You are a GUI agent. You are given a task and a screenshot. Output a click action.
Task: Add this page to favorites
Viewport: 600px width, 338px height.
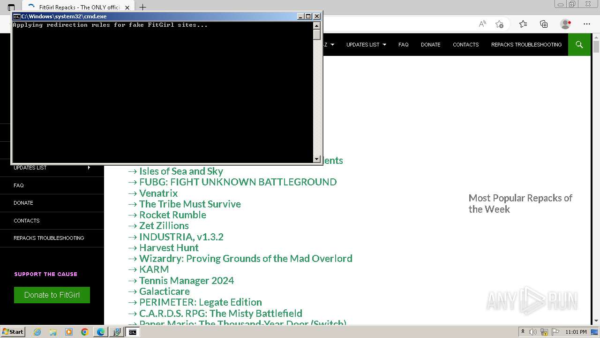click(499, 24)
